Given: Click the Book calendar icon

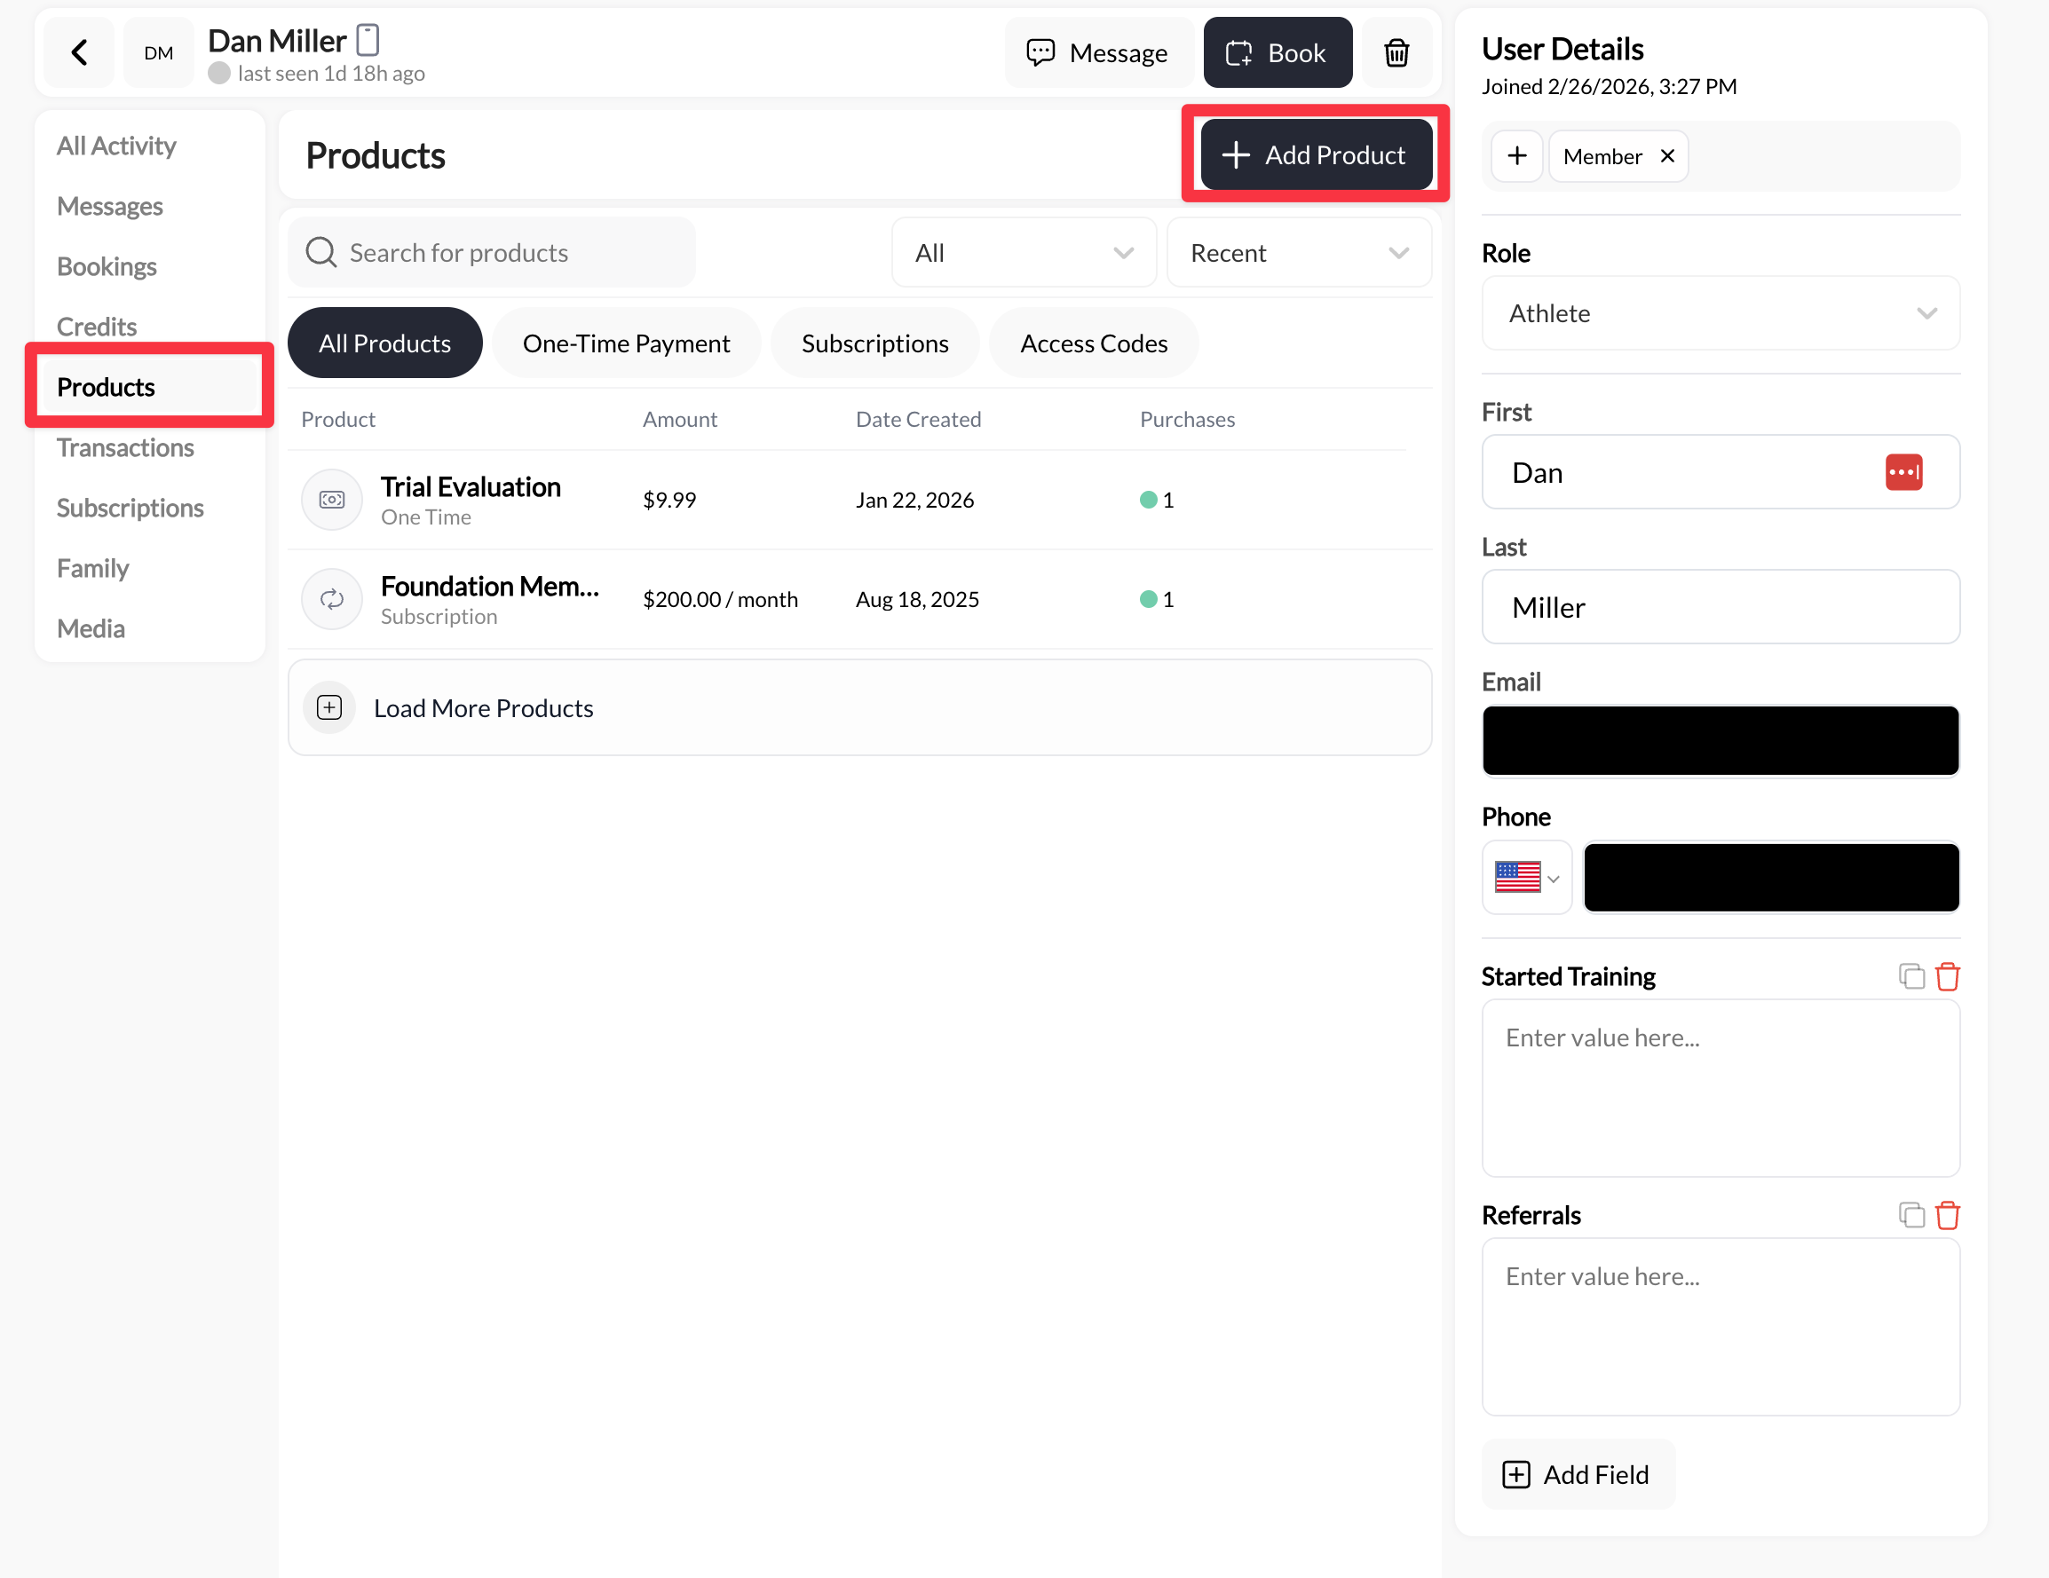Looking at the screenshot, I should [x=1238, y=52].
